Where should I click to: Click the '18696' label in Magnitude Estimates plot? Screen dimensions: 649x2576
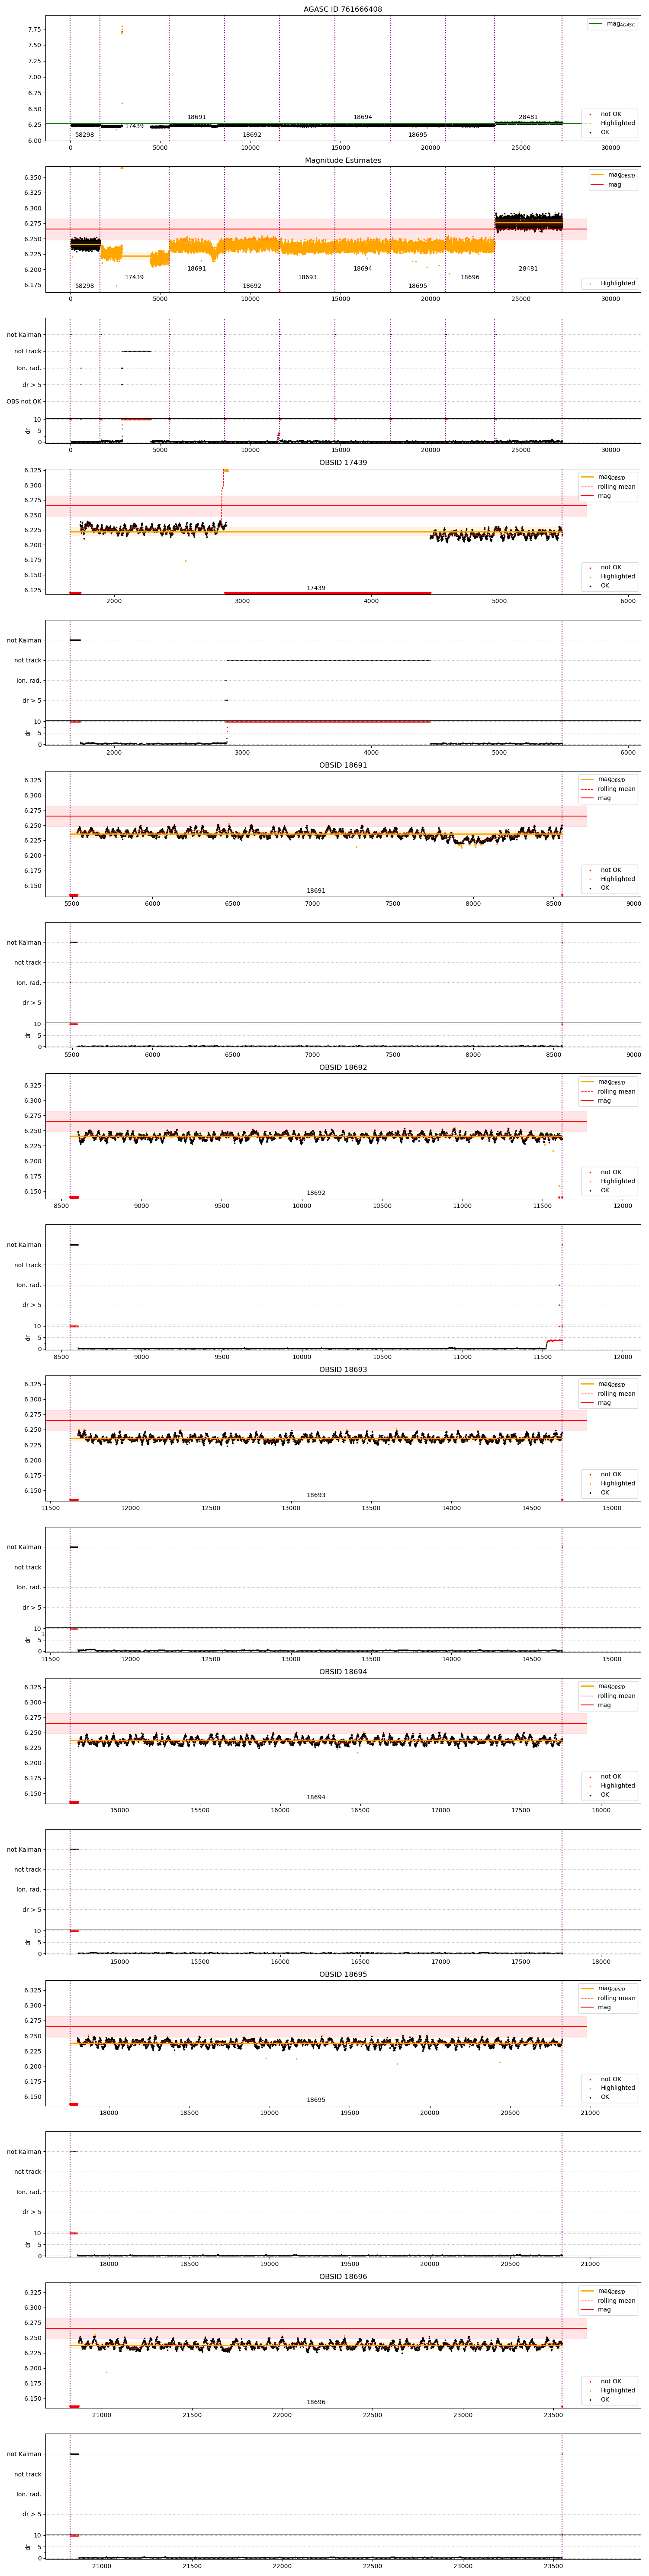point(470,277)
